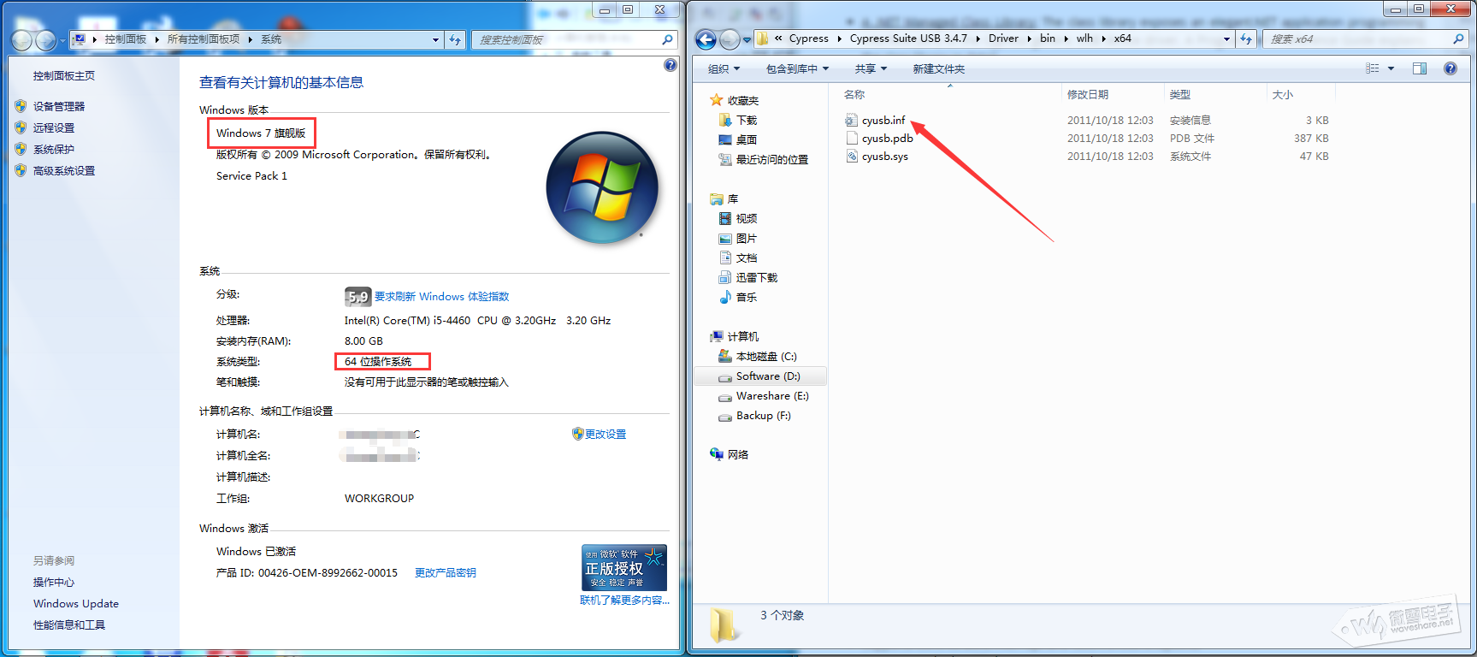Screen dimensions: 1477x657
Task: Open Action Center link in See also
Action: 54,582
